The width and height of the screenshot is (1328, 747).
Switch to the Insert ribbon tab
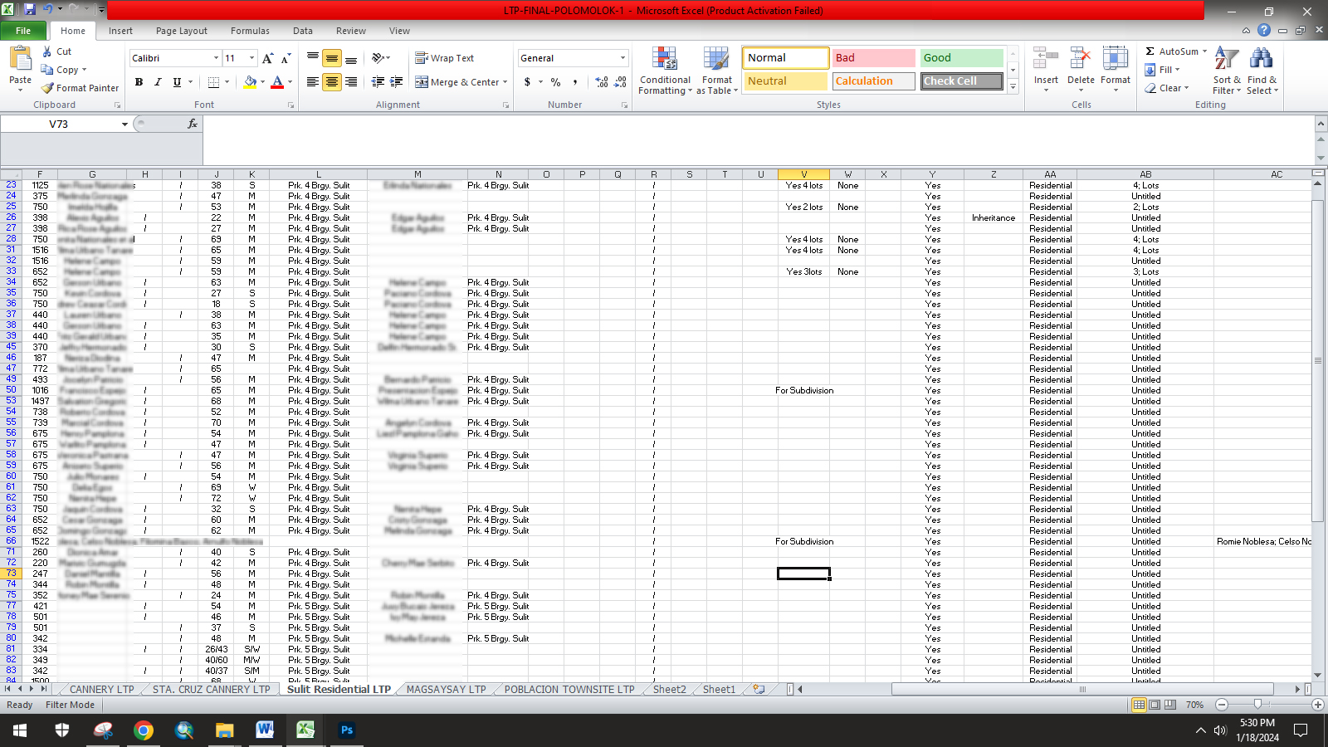[120, 31]
